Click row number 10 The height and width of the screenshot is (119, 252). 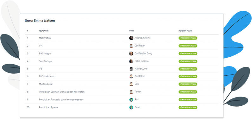[x=28, y=107]
